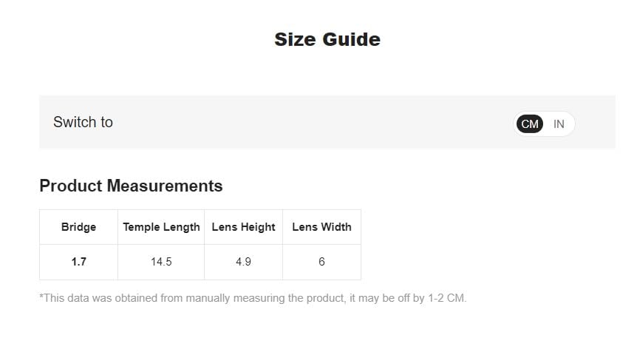Click the manual measurement disclaimer note
Screen dimensions: 637x338
pyautogui.click(x=253, y=298)
